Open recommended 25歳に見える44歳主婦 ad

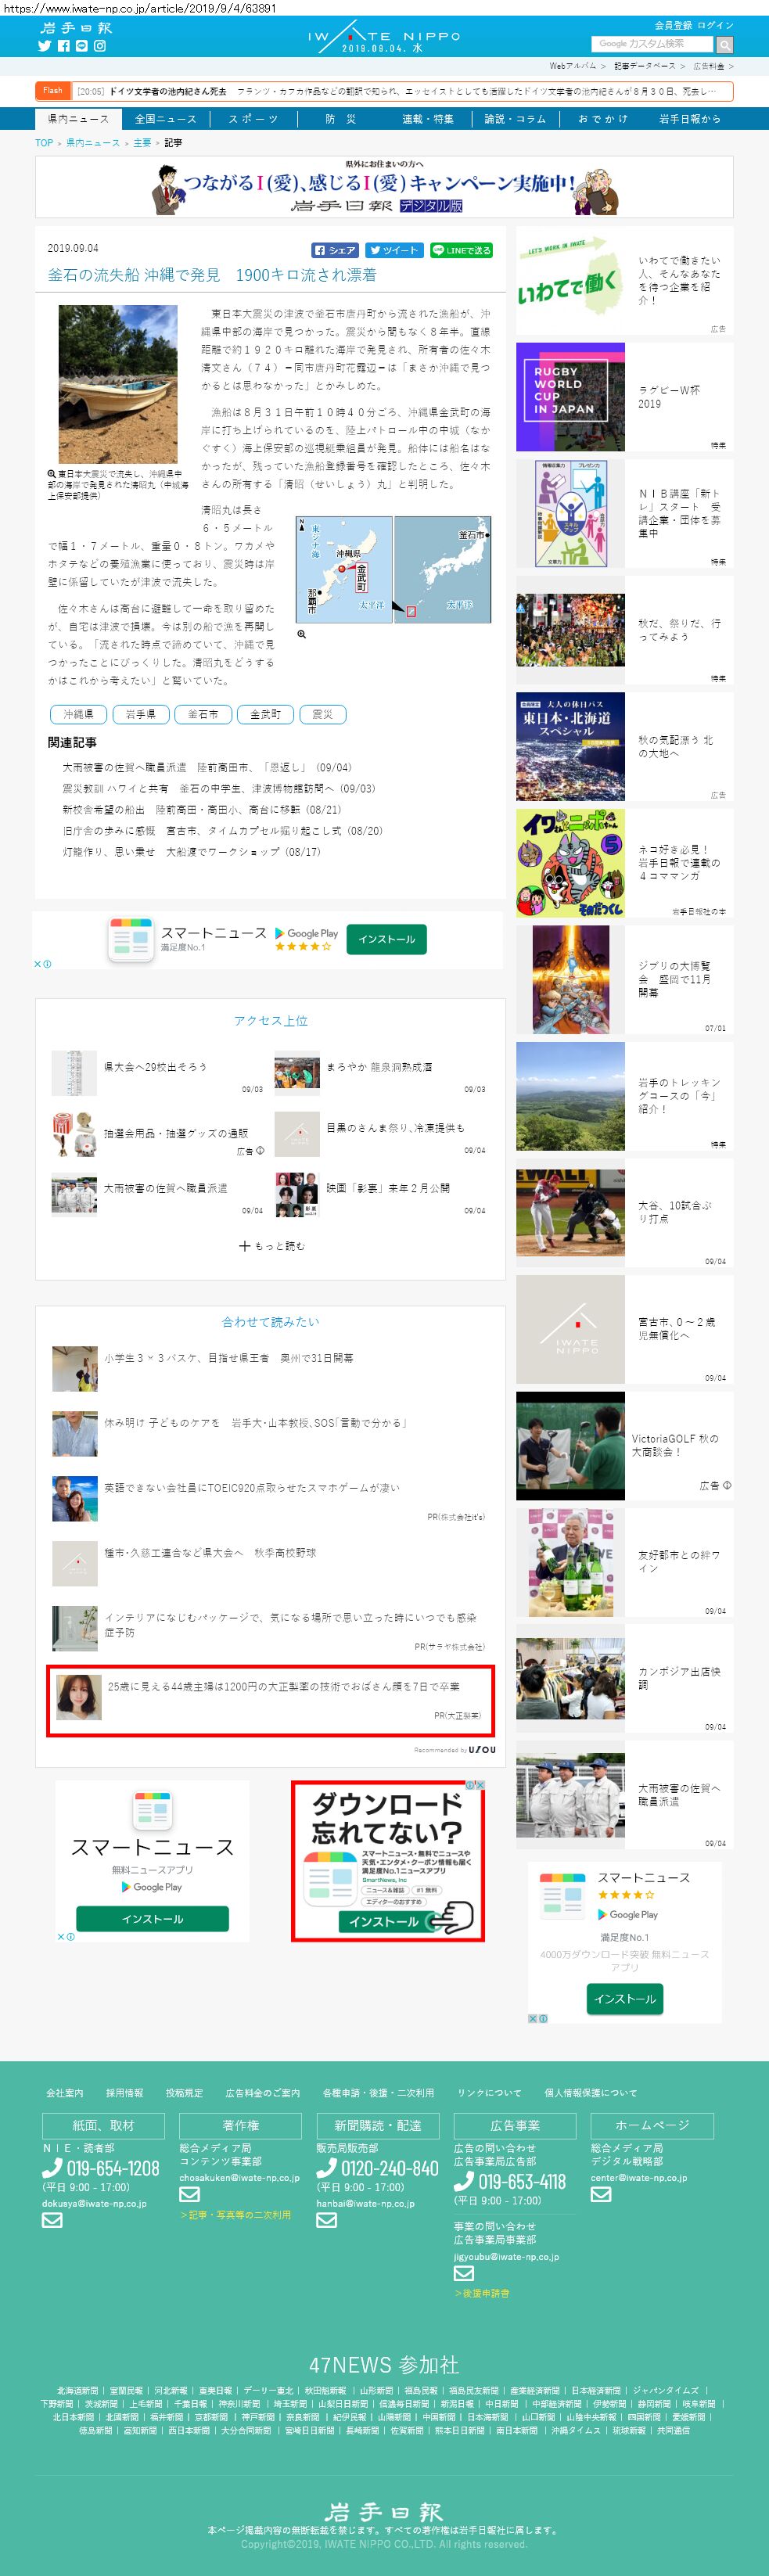[x=270, y=1700]
